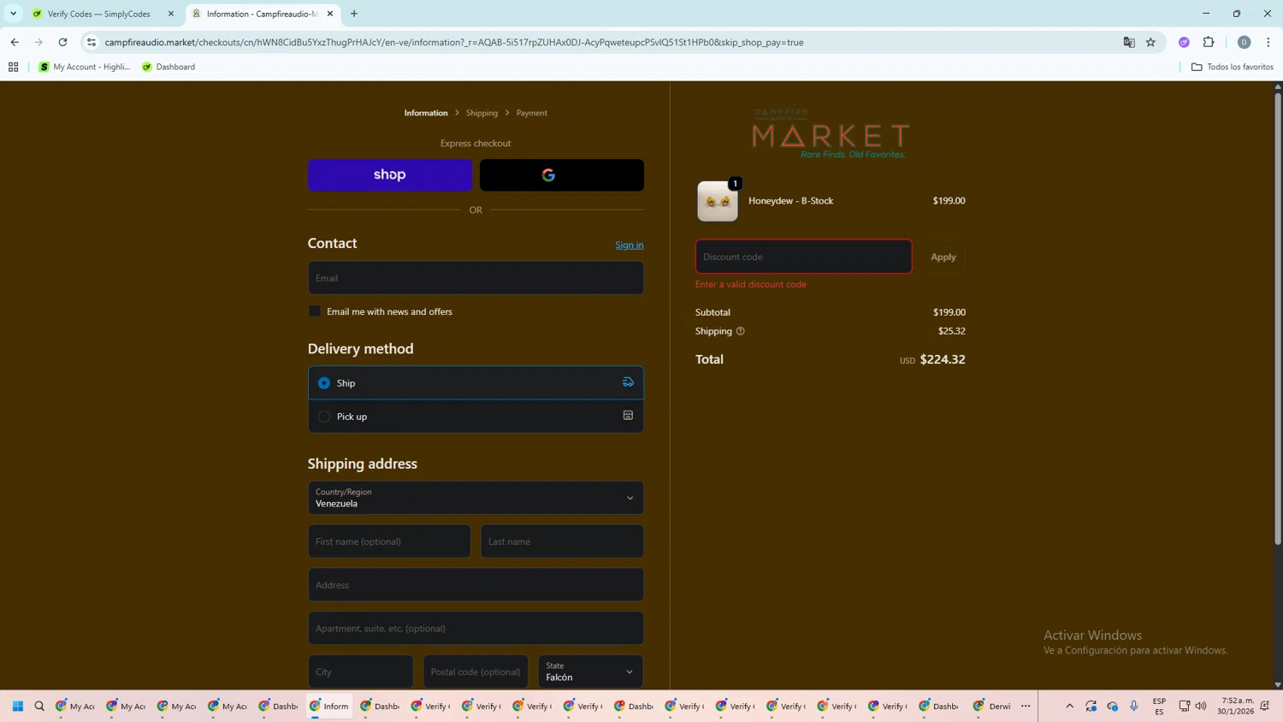
Task: Open the Dashboard bookmark
Action: click(169, 67)
